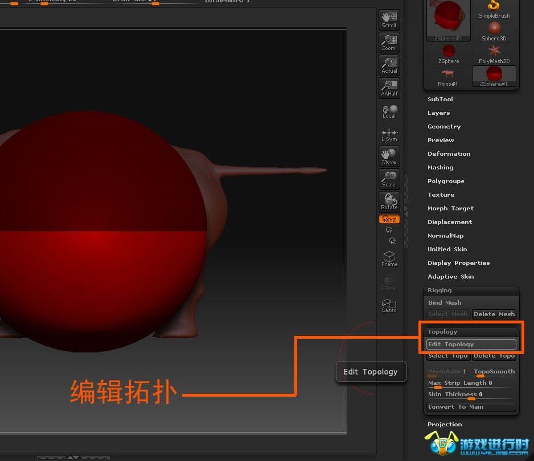Select the Rhino#1 tool thumbnail
The height and width of the screenshot is (461, 534).
click(x=449, y=77)
